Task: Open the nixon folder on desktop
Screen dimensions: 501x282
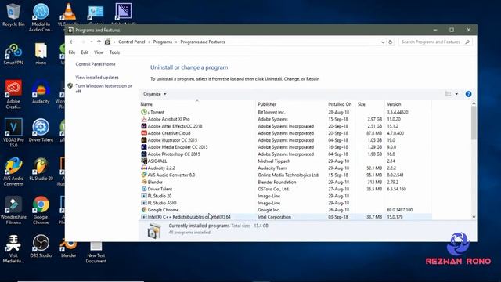Action: 41,54
